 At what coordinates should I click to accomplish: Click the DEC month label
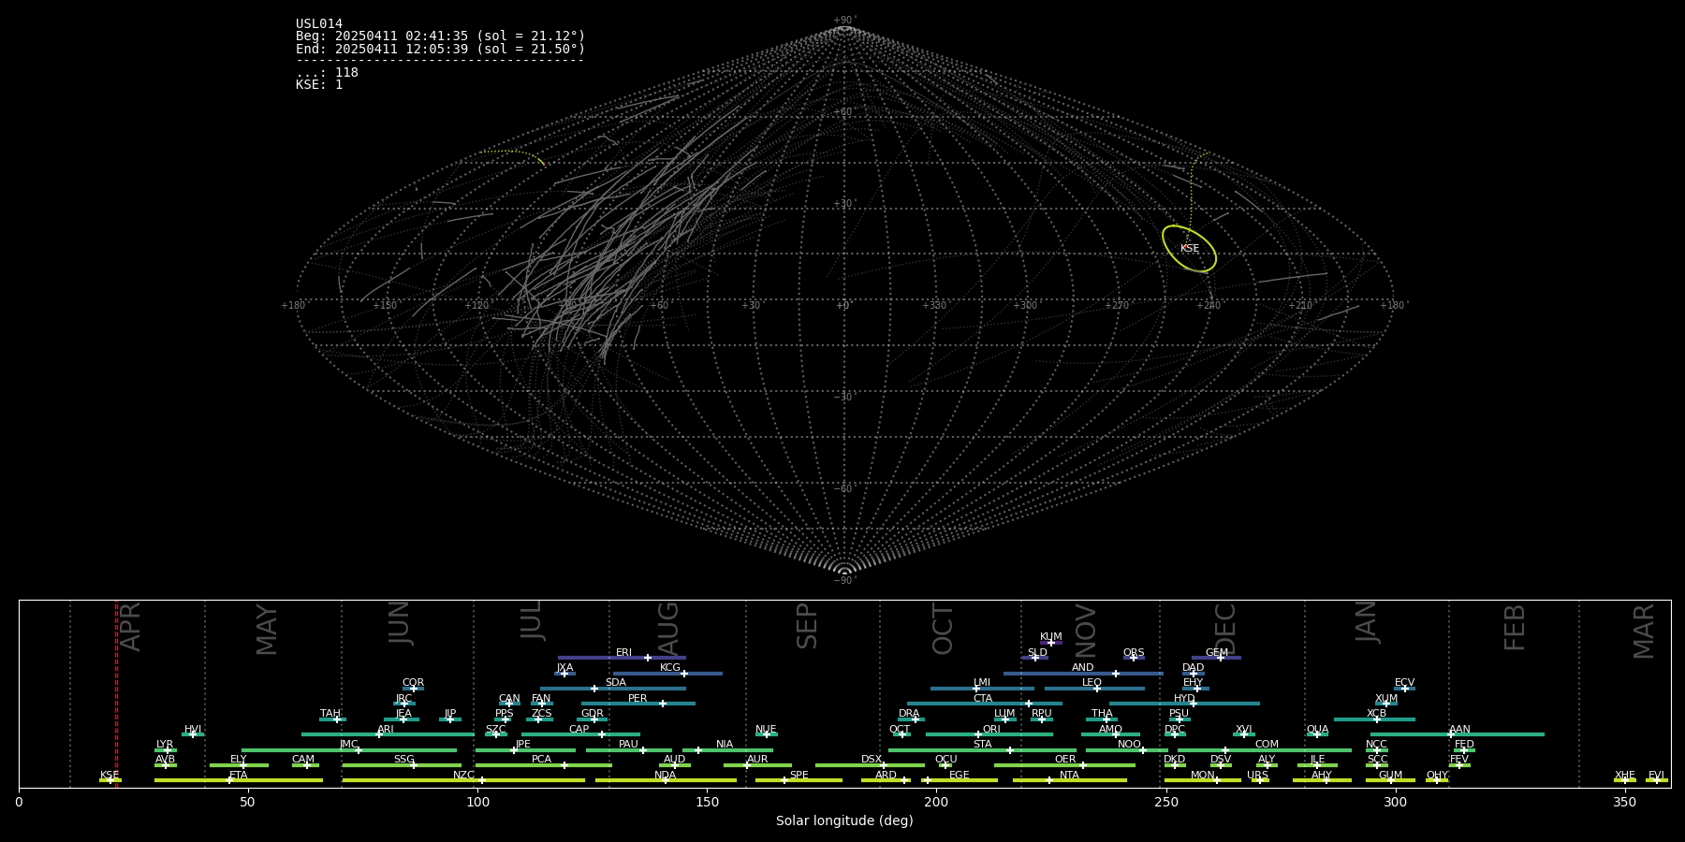point(1225,630)
